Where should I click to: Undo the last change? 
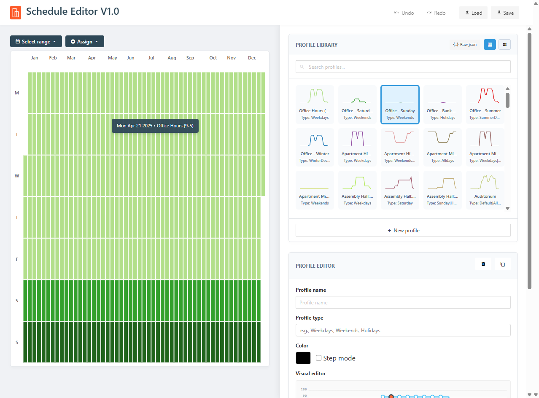[404, 13]
